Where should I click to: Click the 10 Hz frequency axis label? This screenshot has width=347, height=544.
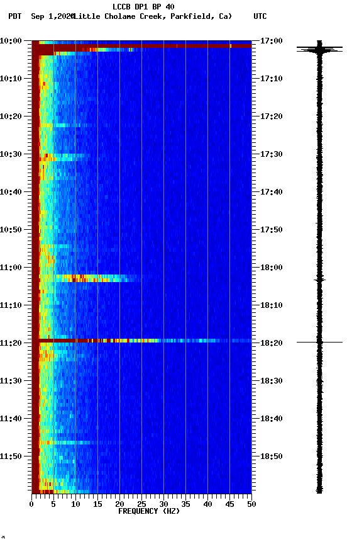coord(75,504)
